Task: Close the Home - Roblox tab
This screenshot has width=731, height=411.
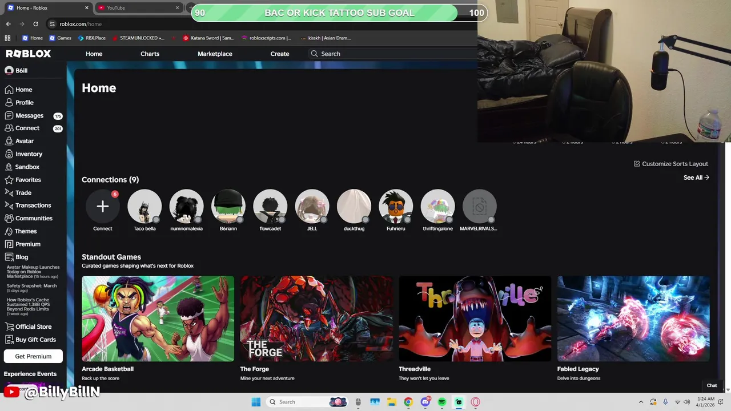Action: [87, 8]
